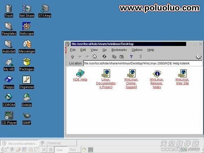The image size is (204, 153).
Task: Open WinLinux Release Notes link
Action: coord(157,79)
